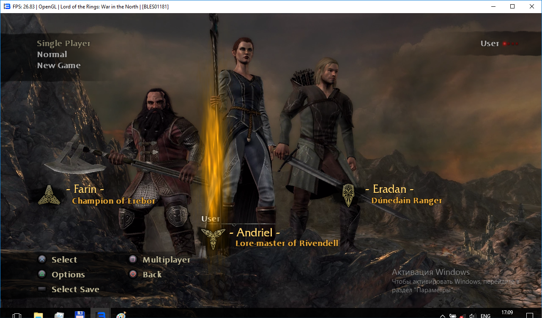The height and width of the screenshot is (318, 542).
Task: Close the emulator window
Action: pos(532,6)
